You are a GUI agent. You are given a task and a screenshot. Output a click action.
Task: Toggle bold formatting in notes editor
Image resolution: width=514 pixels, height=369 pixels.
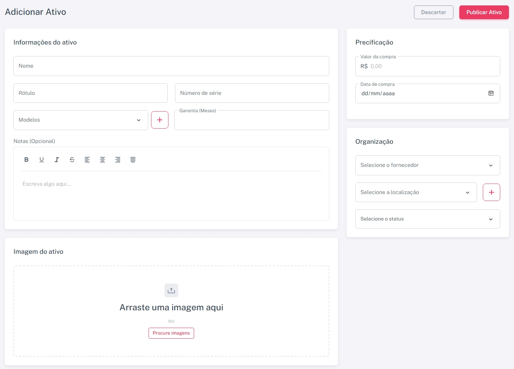(x=26, y=160)
